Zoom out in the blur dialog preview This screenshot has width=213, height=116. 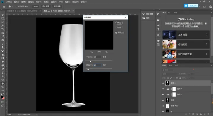tap(91, 52)
